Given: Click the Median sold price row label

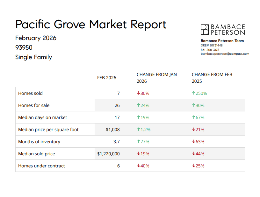Looking at the screenshot, I should (x=37, y=154).
